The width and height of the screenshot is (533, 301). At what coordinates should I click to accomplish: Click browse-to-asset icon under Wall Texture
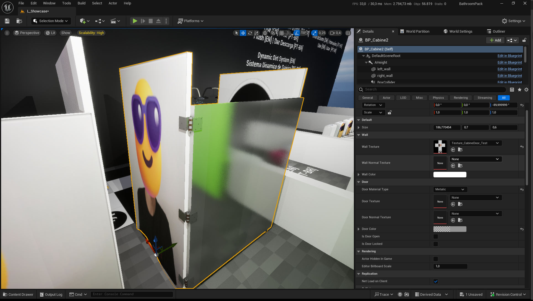point(460,150)
